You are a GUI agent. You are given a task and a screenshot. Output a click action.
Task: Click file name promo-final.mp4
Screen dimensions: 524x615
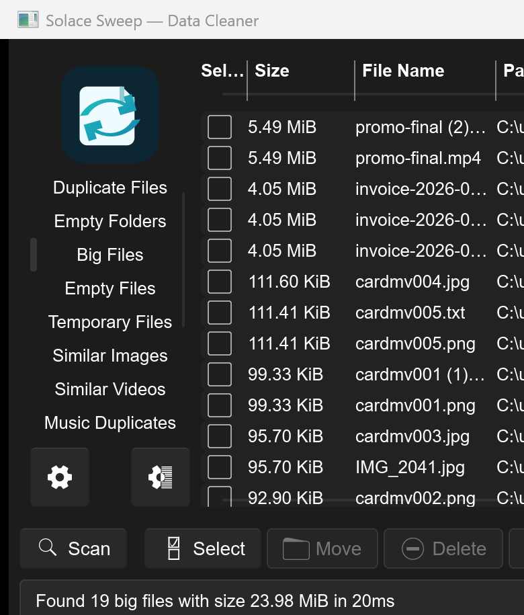[x=418, y=158]
